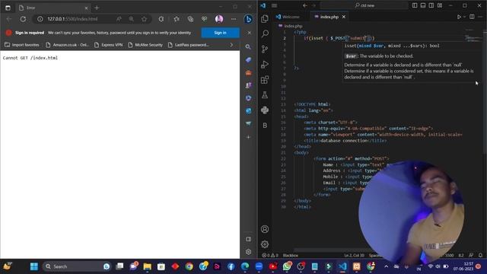Open the Express VPN bookmark

[108, 45]
